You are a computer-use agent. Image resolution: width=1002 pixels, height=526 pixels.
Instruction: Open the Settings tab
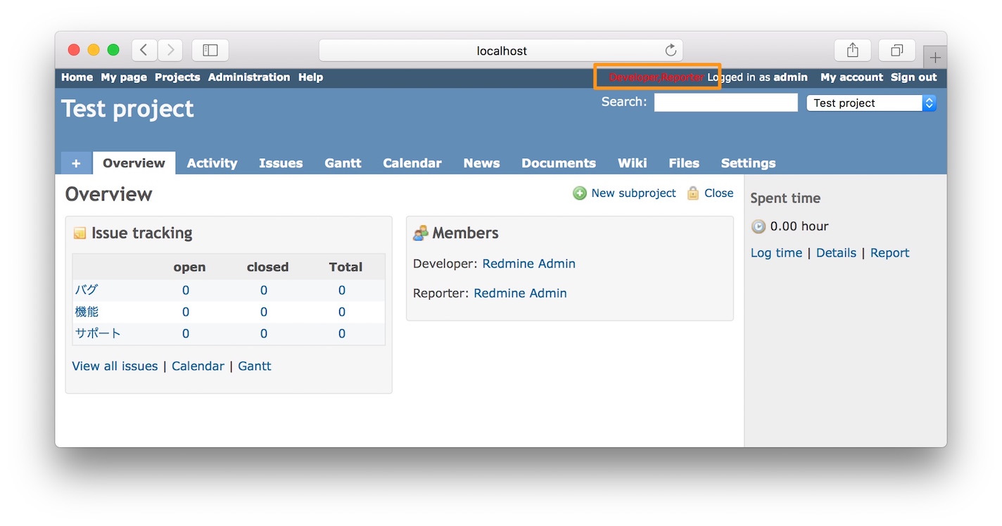click(748, 163)
